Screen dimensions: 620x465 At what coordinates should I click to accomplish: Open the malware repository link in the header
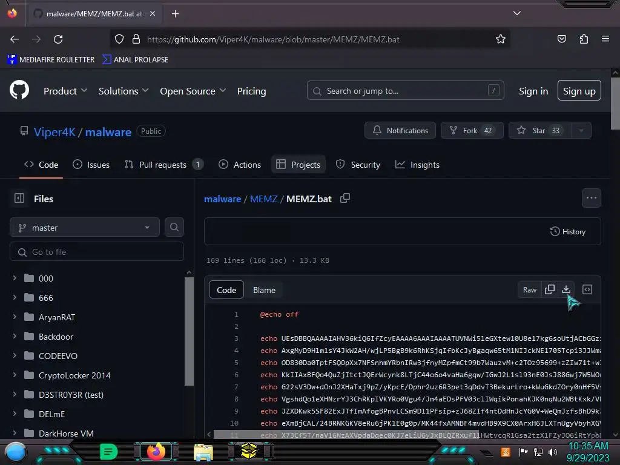point(108,131)
